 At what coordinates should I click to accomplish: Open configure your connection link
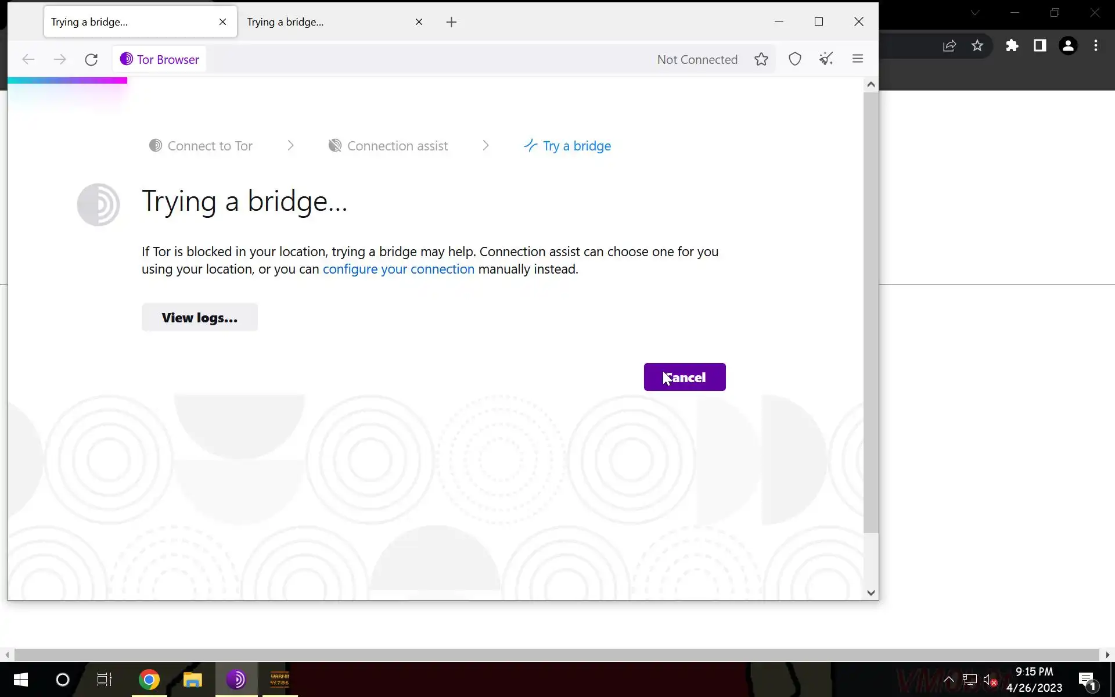(x=398, y=269)
